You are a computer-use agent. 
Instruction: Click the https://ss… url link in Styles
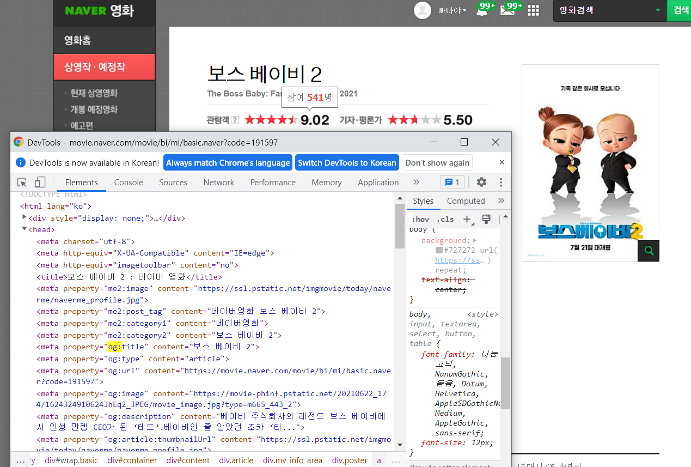460,260
